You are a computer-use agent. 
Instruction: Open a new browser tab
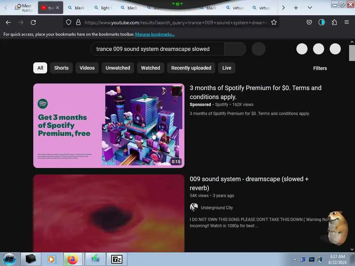coord(296,8)
